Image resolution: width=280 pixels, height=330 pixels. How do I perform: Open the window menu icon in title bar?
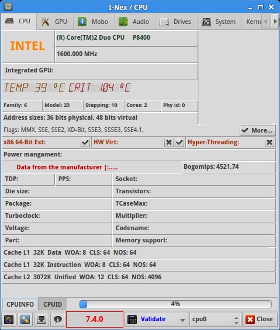[8, 6]
